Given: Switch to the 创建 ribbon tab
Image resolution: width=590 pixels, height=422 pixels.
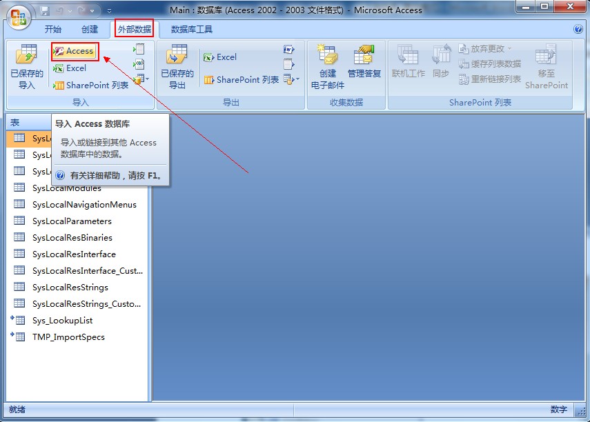Looking at the screenshot, I should pyautogui.click(x=90, y=30).
